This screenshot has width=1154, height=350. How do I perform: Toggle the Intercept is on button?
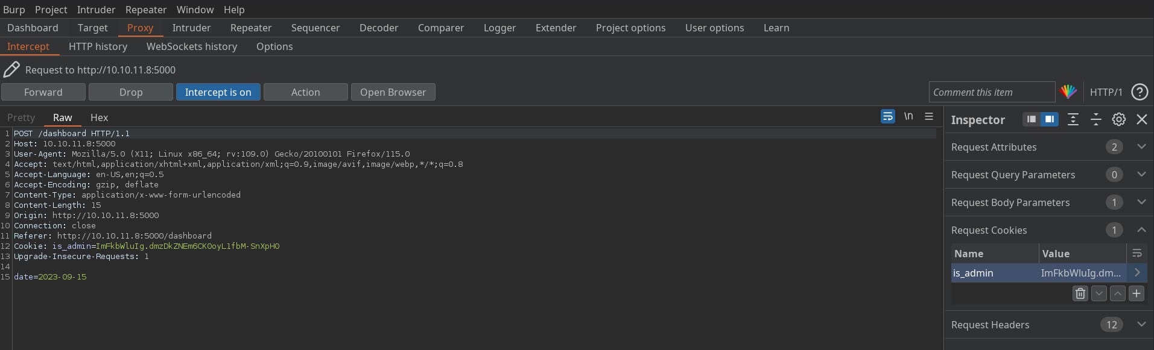(218, 92)
